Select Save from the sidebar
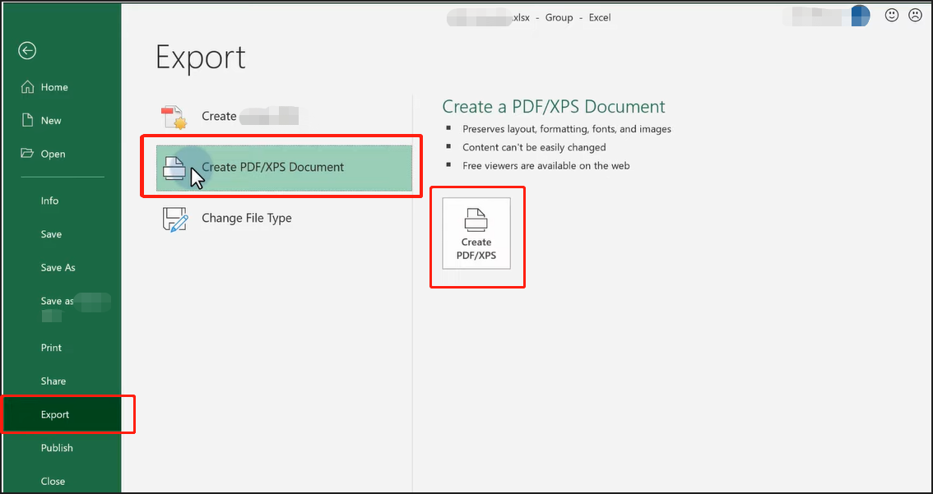Screen dimensions: 933x494 [x=50, y=233]
